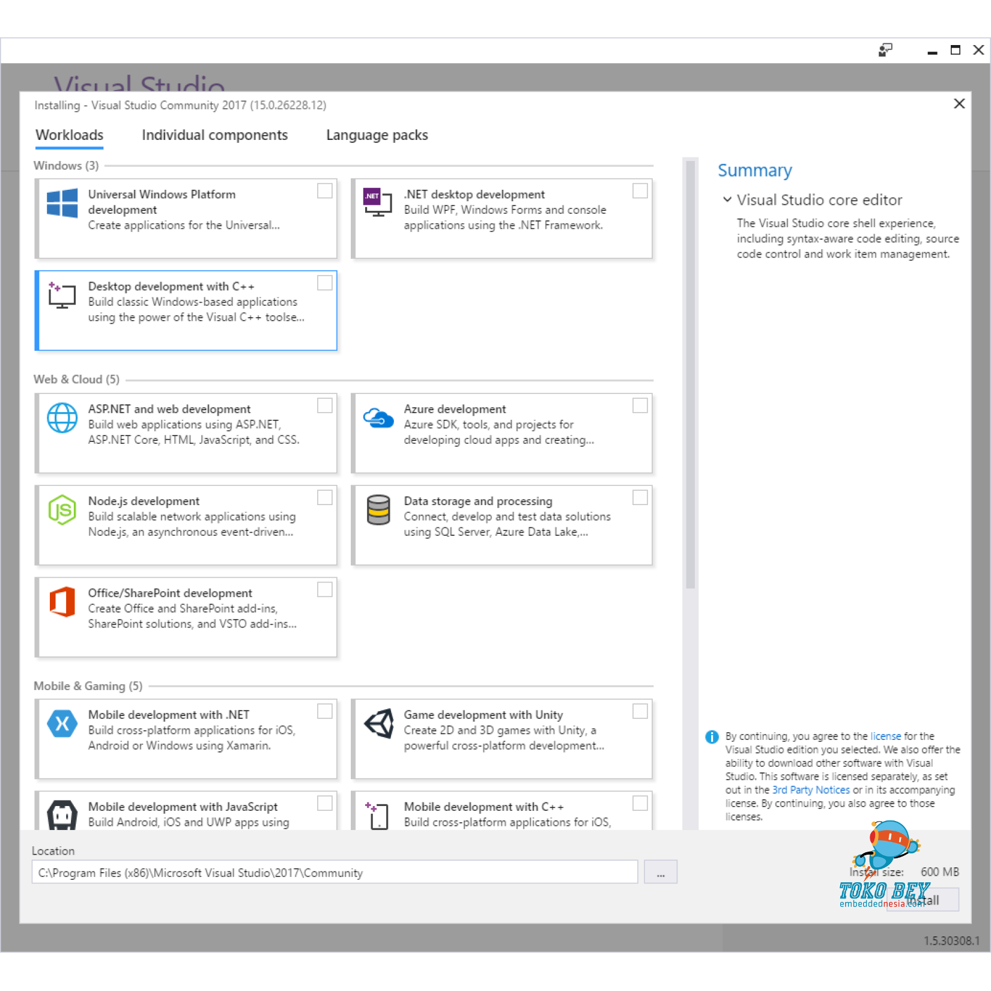Click the Data storage database icon
This screenshot has height=991, width=991.
click(378, 510)
